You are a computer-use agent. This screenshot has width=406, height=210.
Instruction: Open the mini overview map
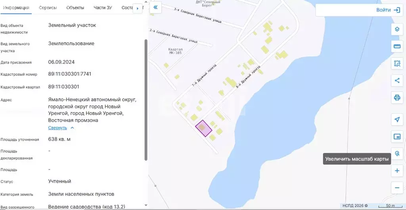coord(397,137)
